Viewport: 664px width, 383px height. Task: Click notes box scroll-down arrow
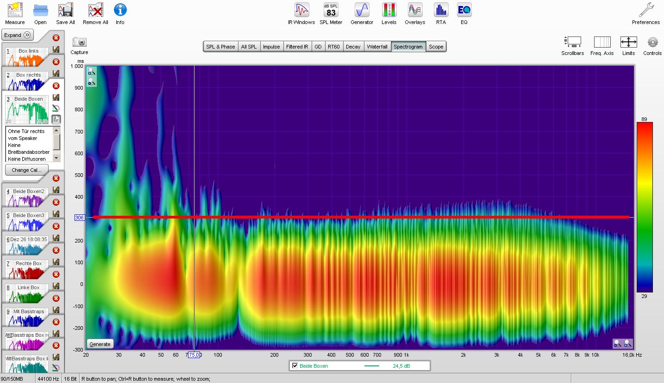tap(56, 158)
